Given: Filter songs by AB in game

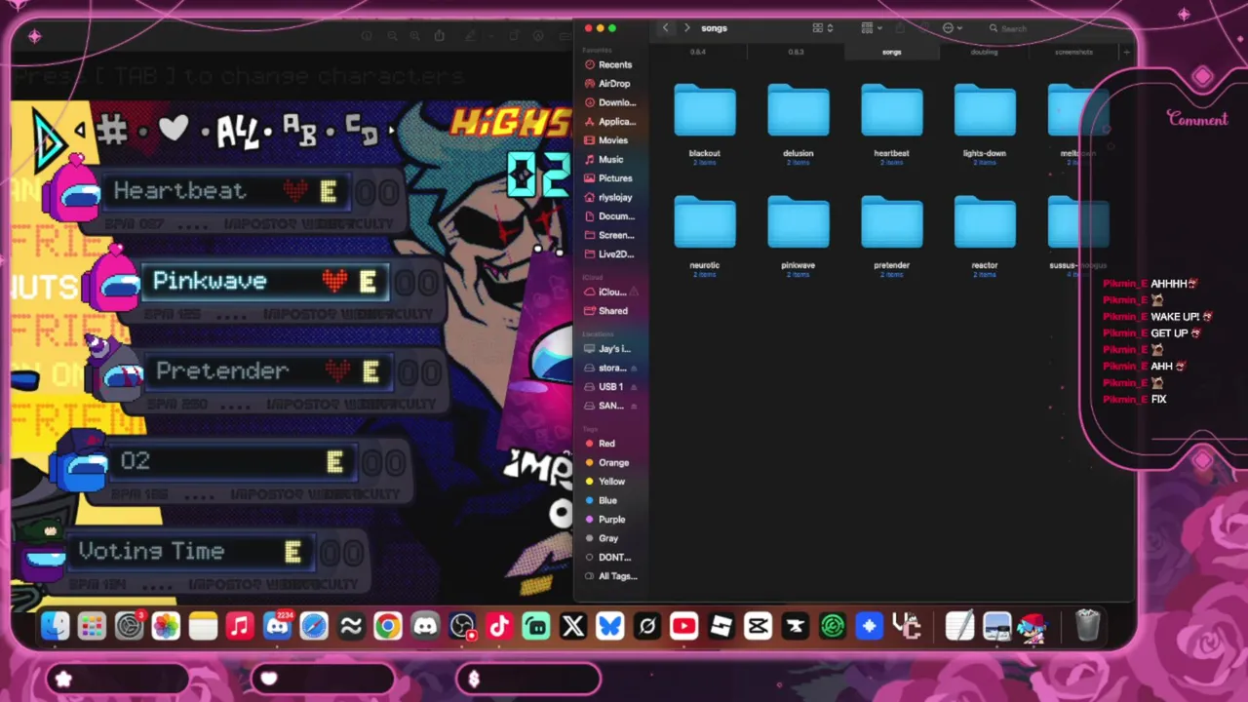Looking at the screenshot, I should pyautogui.click(x=299, y=129).
